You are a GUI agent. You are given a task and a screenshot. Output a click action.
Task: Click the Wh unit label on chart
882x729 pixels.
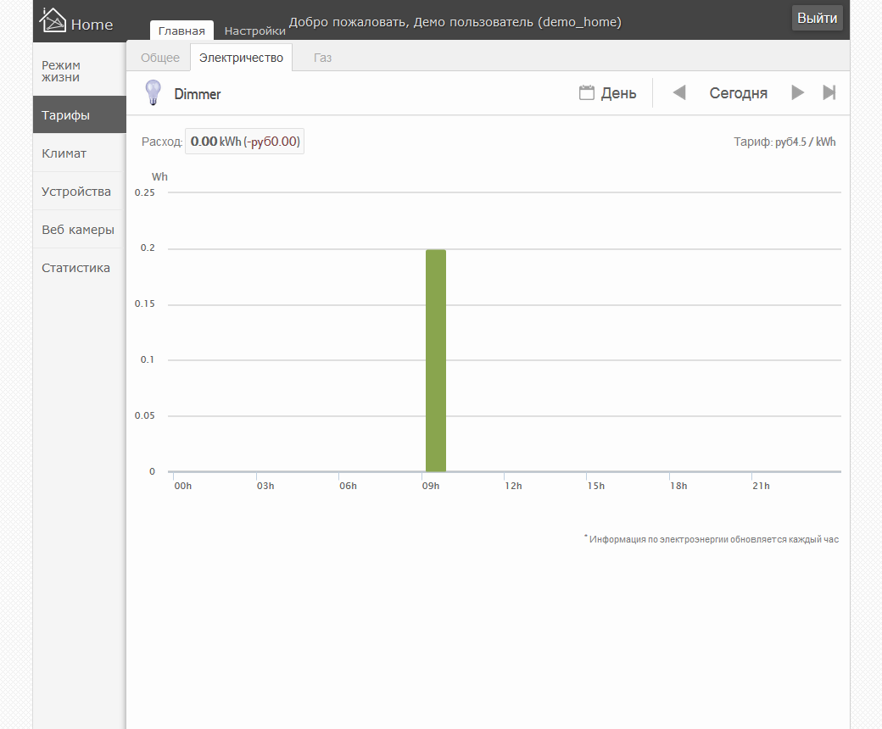coord(159,176)
